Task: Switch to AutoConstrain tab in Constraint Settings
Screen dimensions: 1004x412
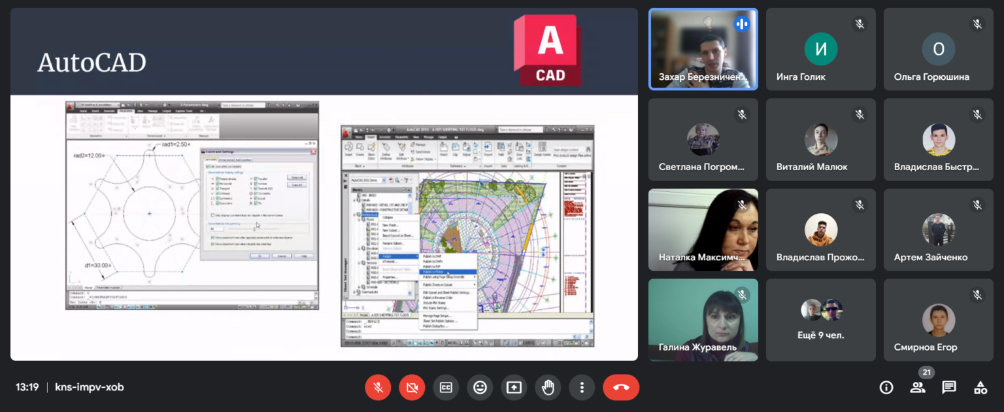Action: coord(243,160)
